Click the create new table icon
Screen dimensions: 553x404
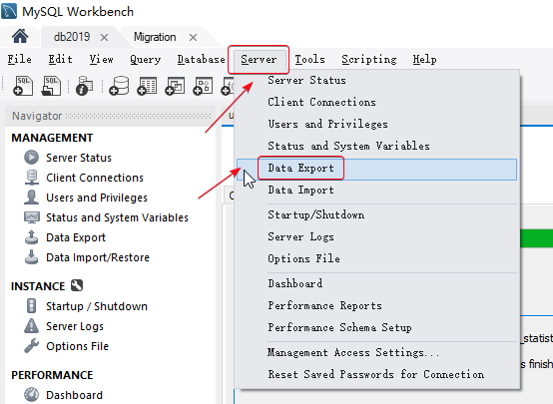[x=147, y=86]
